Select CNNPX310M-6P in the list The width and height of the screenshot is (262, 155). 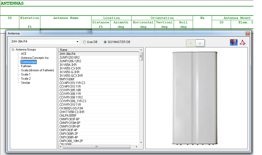99,123
